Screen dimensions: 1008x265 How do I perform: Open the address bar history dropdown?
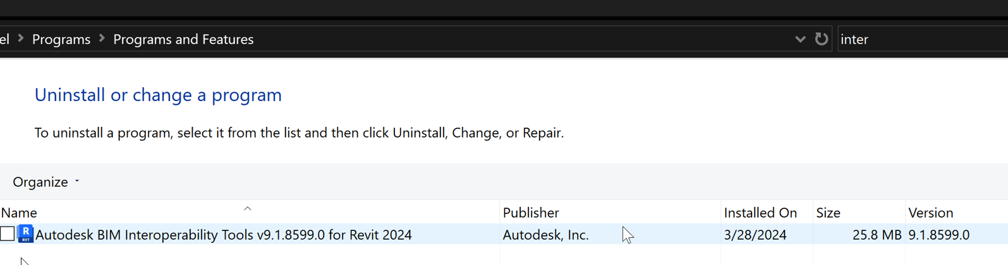[800, 39]
